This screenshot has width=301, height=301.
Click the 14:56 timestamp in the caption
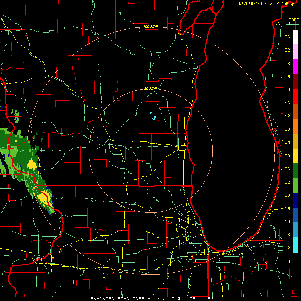(x=207, y=299)
